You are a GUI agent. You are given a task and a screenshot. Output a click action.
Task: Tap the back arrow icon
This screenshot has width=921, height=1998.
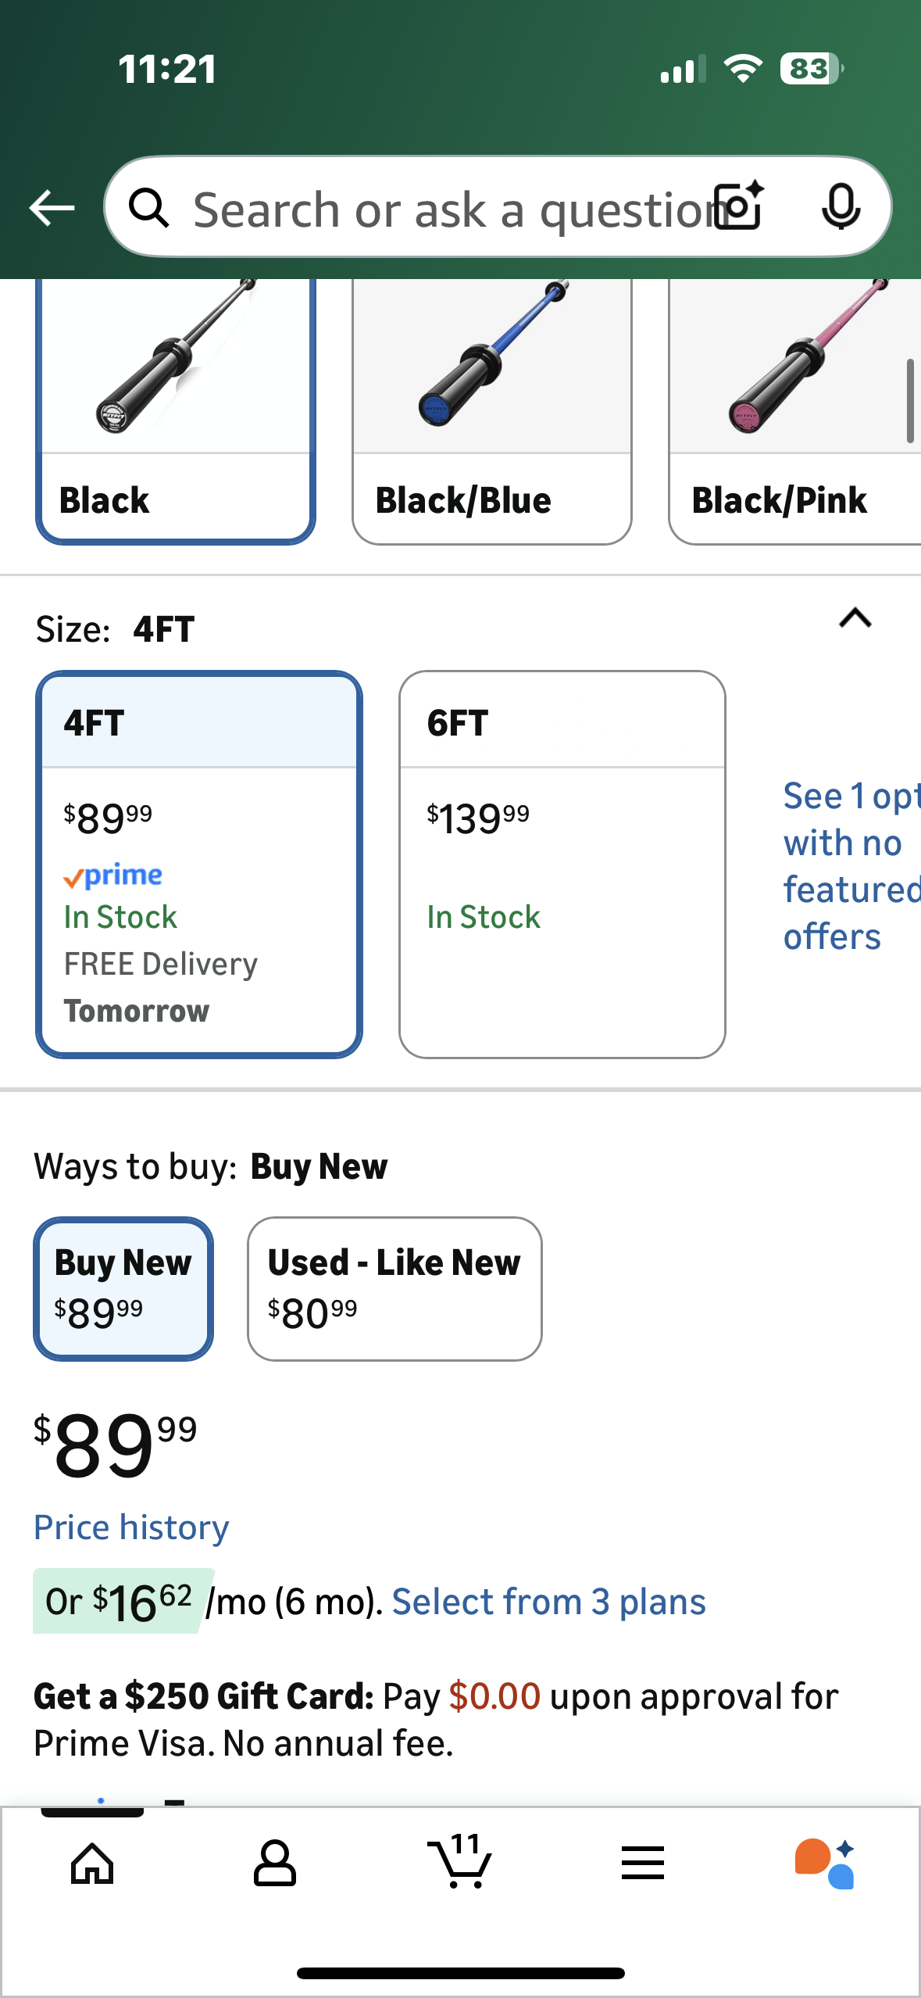(x=52, y=208)
